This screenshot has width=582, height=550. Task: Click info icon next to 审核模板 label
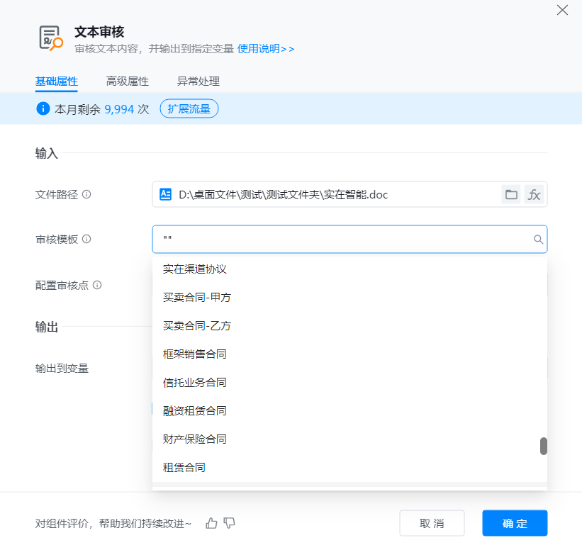click(x=86, y=240)
